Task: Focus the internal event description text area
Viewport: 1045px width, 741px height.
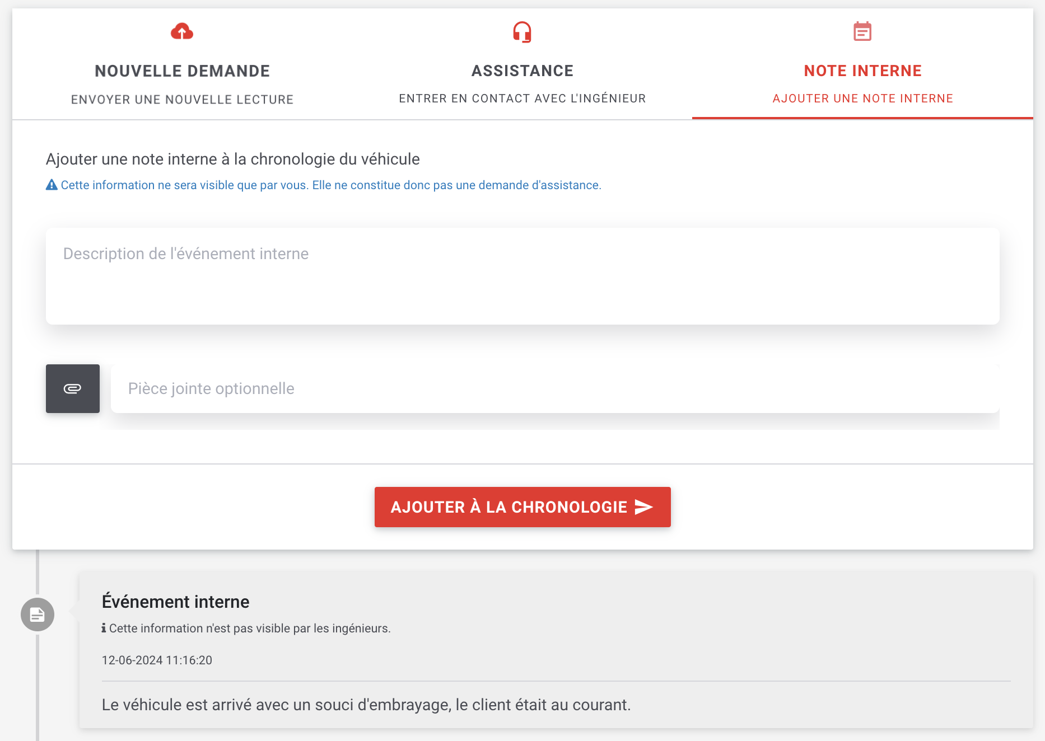Action: point(522,276)
